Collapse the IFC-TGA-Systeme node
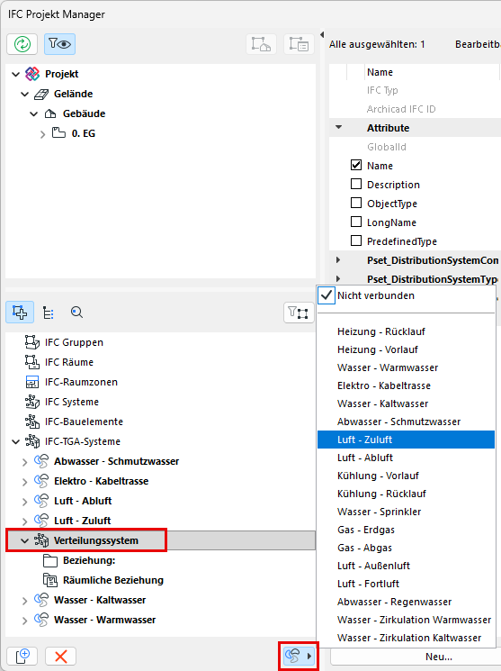 tap(16, 441)
